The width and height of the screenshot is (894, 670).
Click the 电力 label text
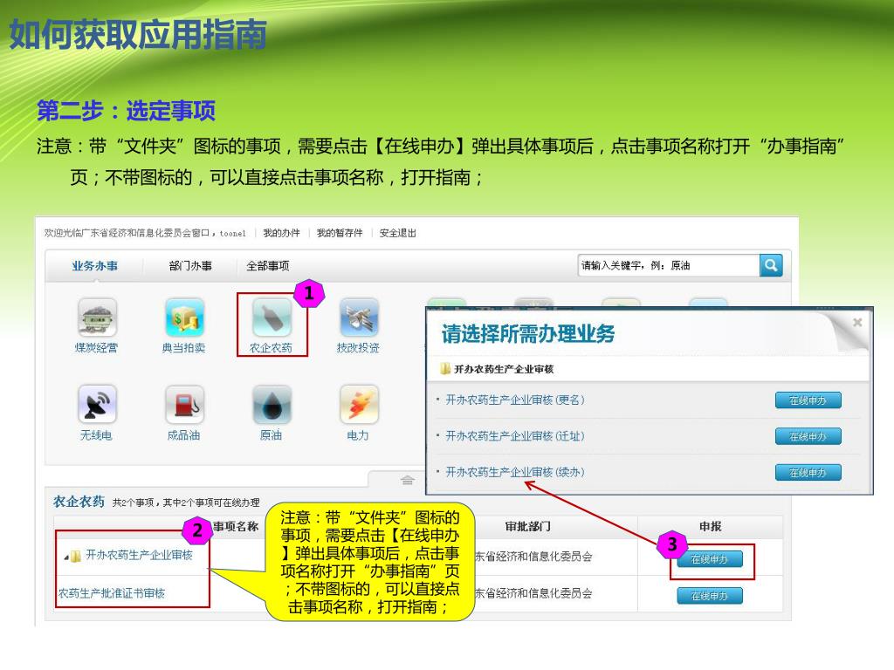coord(358,435)
